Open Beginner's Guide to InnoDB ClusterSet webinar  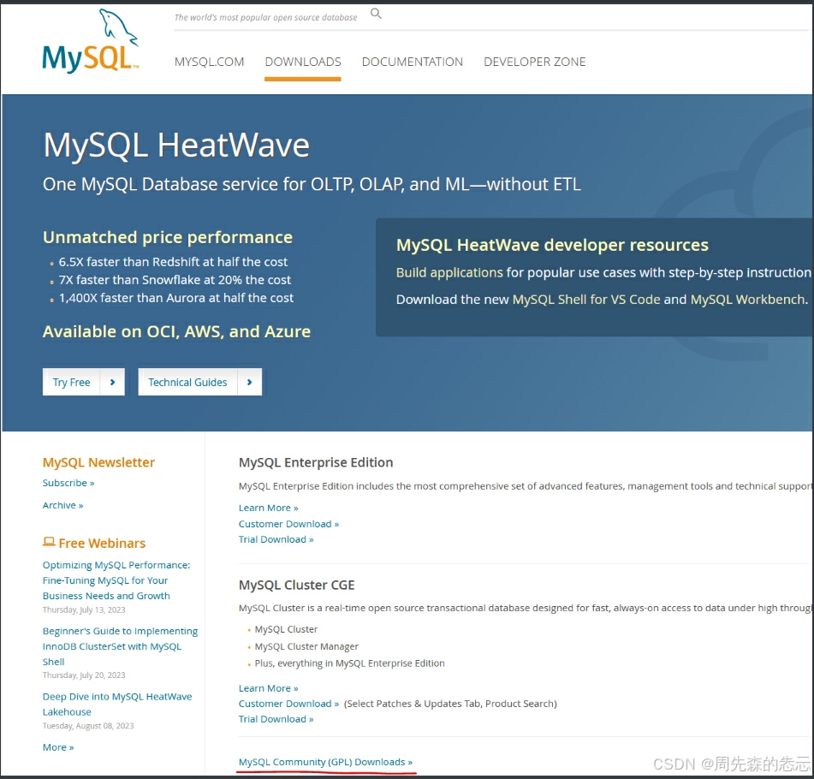coord(120,646)
